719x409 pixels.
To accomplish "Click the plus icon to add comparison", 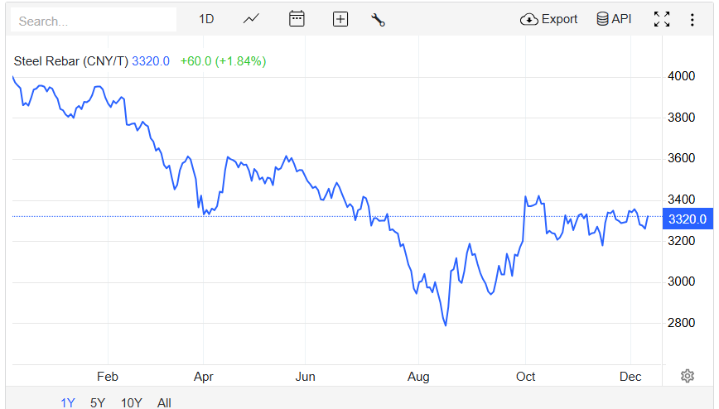I will coord(340,19).
